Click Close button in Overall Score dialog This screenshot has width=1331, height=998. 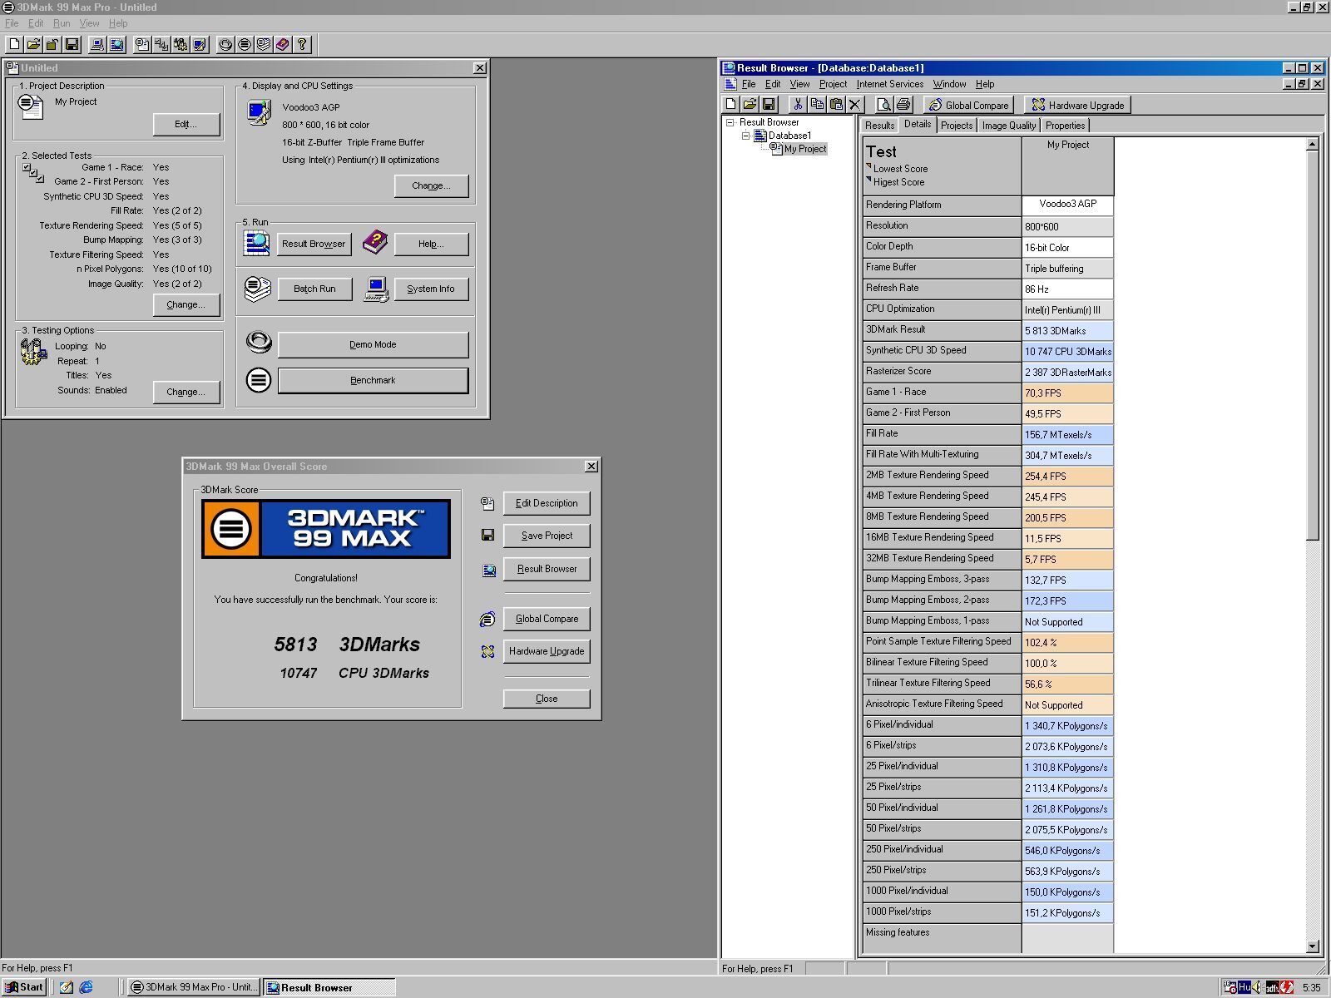pyautogui.click(x=547, y=699)
